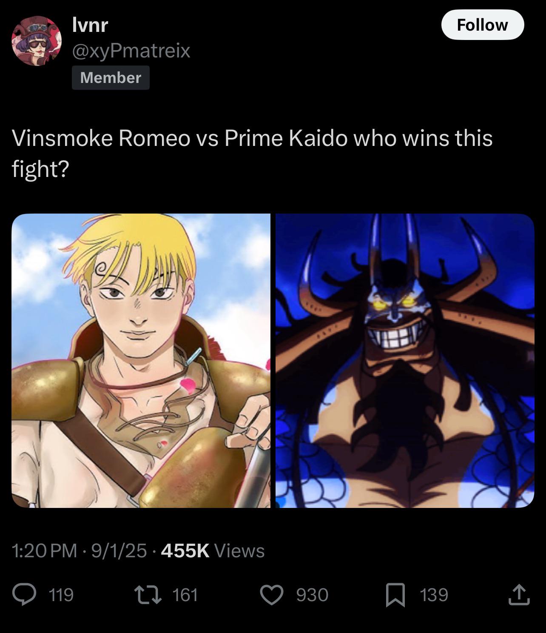Open the @xyPmatreix handle link
Screen dimensions: 546x633
(131, 51)
